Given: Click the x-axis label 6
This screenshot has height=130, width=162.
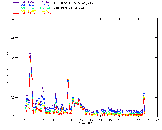Looking at the screenshot, I should pos(25,120).
